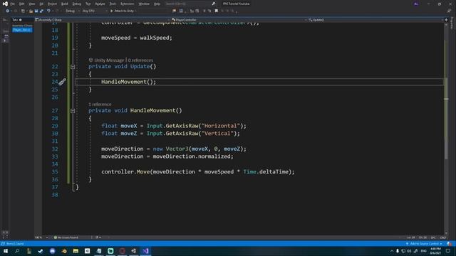This screenshot has width=456, height=256.
Task: Open the Debug configuration dropdown
Action: pyautogui.click(x=73, y=11)
